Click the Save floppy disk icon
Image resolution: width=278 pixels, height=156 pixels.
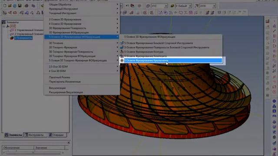20,6
